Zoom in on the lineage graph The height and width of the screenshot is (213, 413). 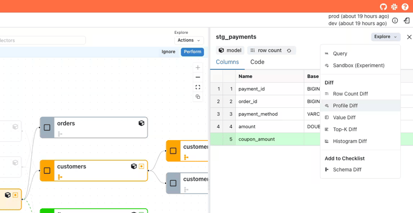(198, 68)
